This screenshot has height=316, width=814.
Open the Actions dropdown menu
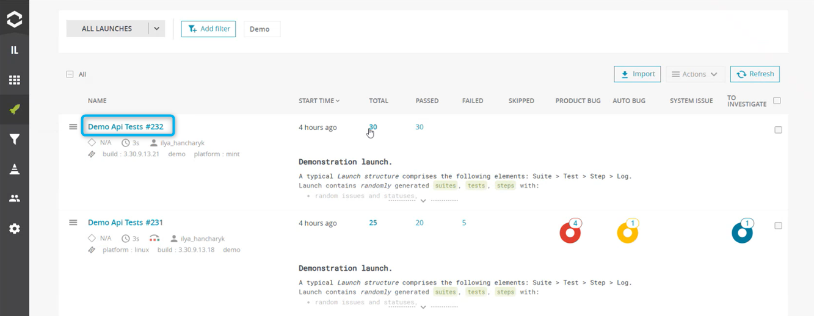coord(695,74)
